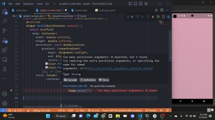The image size is (215, 120).
Task: Step over in debug toolbar
Action: click(137, 17)
